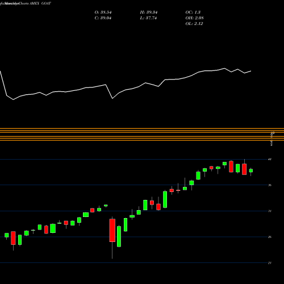This screenshot has width=284, height=284.
Task: Click the OC: 1.3 reading
Action: 193,12
